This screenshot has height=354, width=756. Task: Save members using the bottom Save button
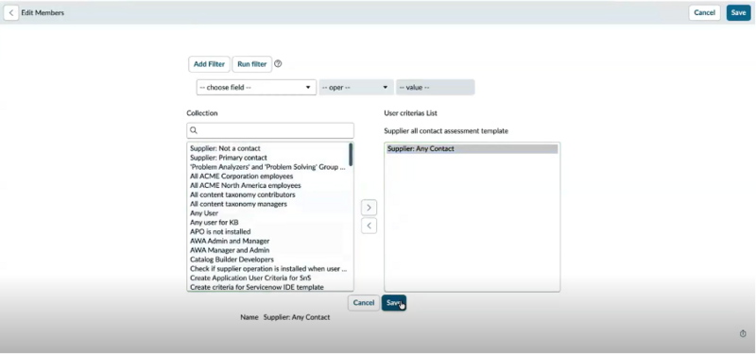click(x=394, y=302)
